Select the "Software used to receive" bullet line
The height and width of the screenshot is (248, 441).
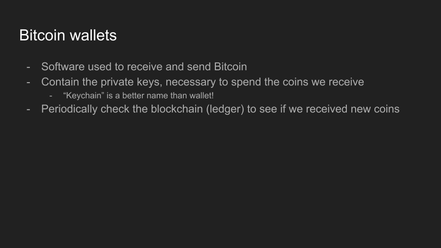(x=144, y=67)
